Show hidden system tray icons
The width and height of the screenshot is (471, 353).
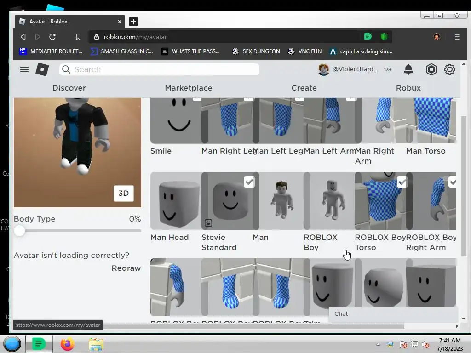click(x=378, y=345)
